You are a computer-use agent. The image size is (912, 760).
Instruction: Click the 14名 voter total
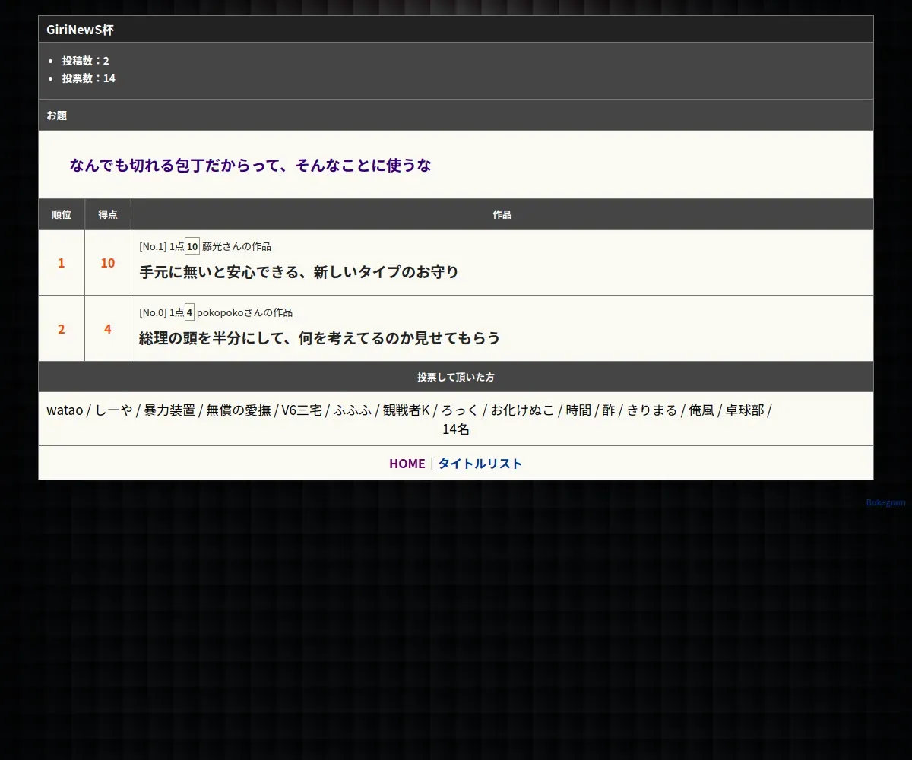pos(456,429)
